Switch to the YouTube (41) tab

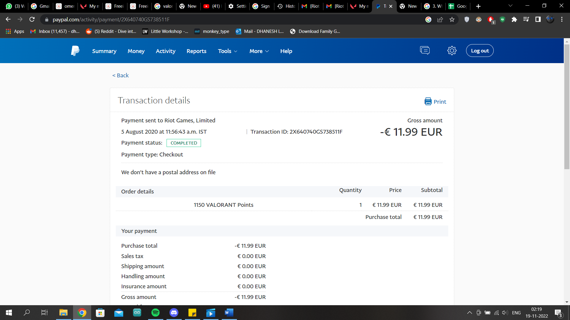(213, 6)
